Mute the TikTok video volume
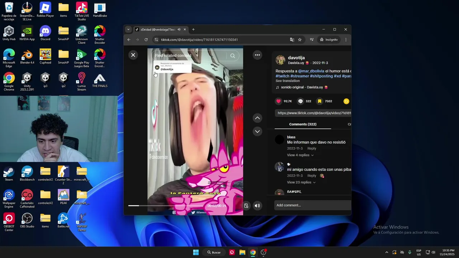The width and height of the screenshot is (459, 258). click(257, 206)
